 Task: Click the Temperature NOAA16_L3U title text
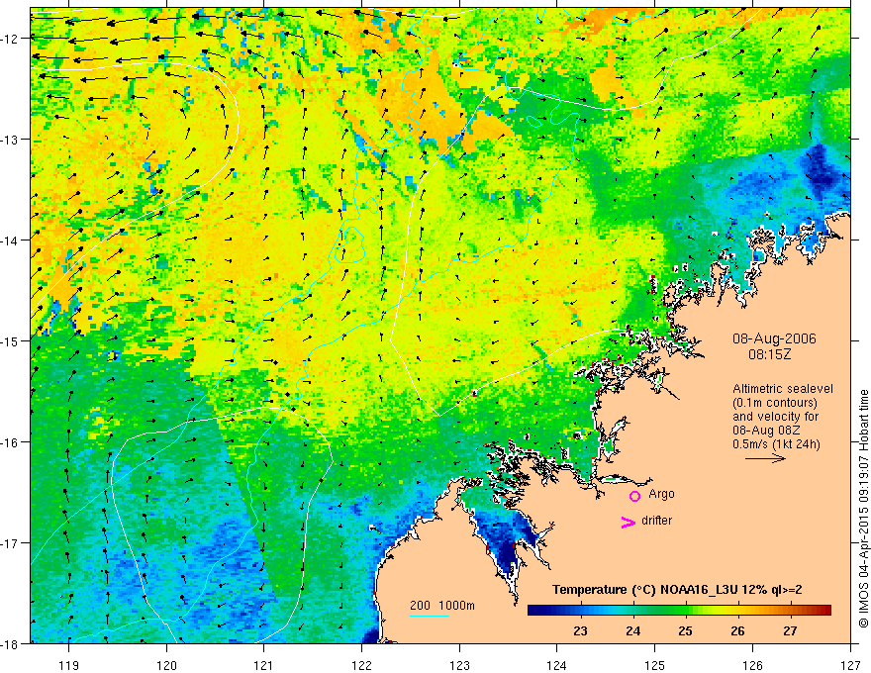click(x=677, y=590)
